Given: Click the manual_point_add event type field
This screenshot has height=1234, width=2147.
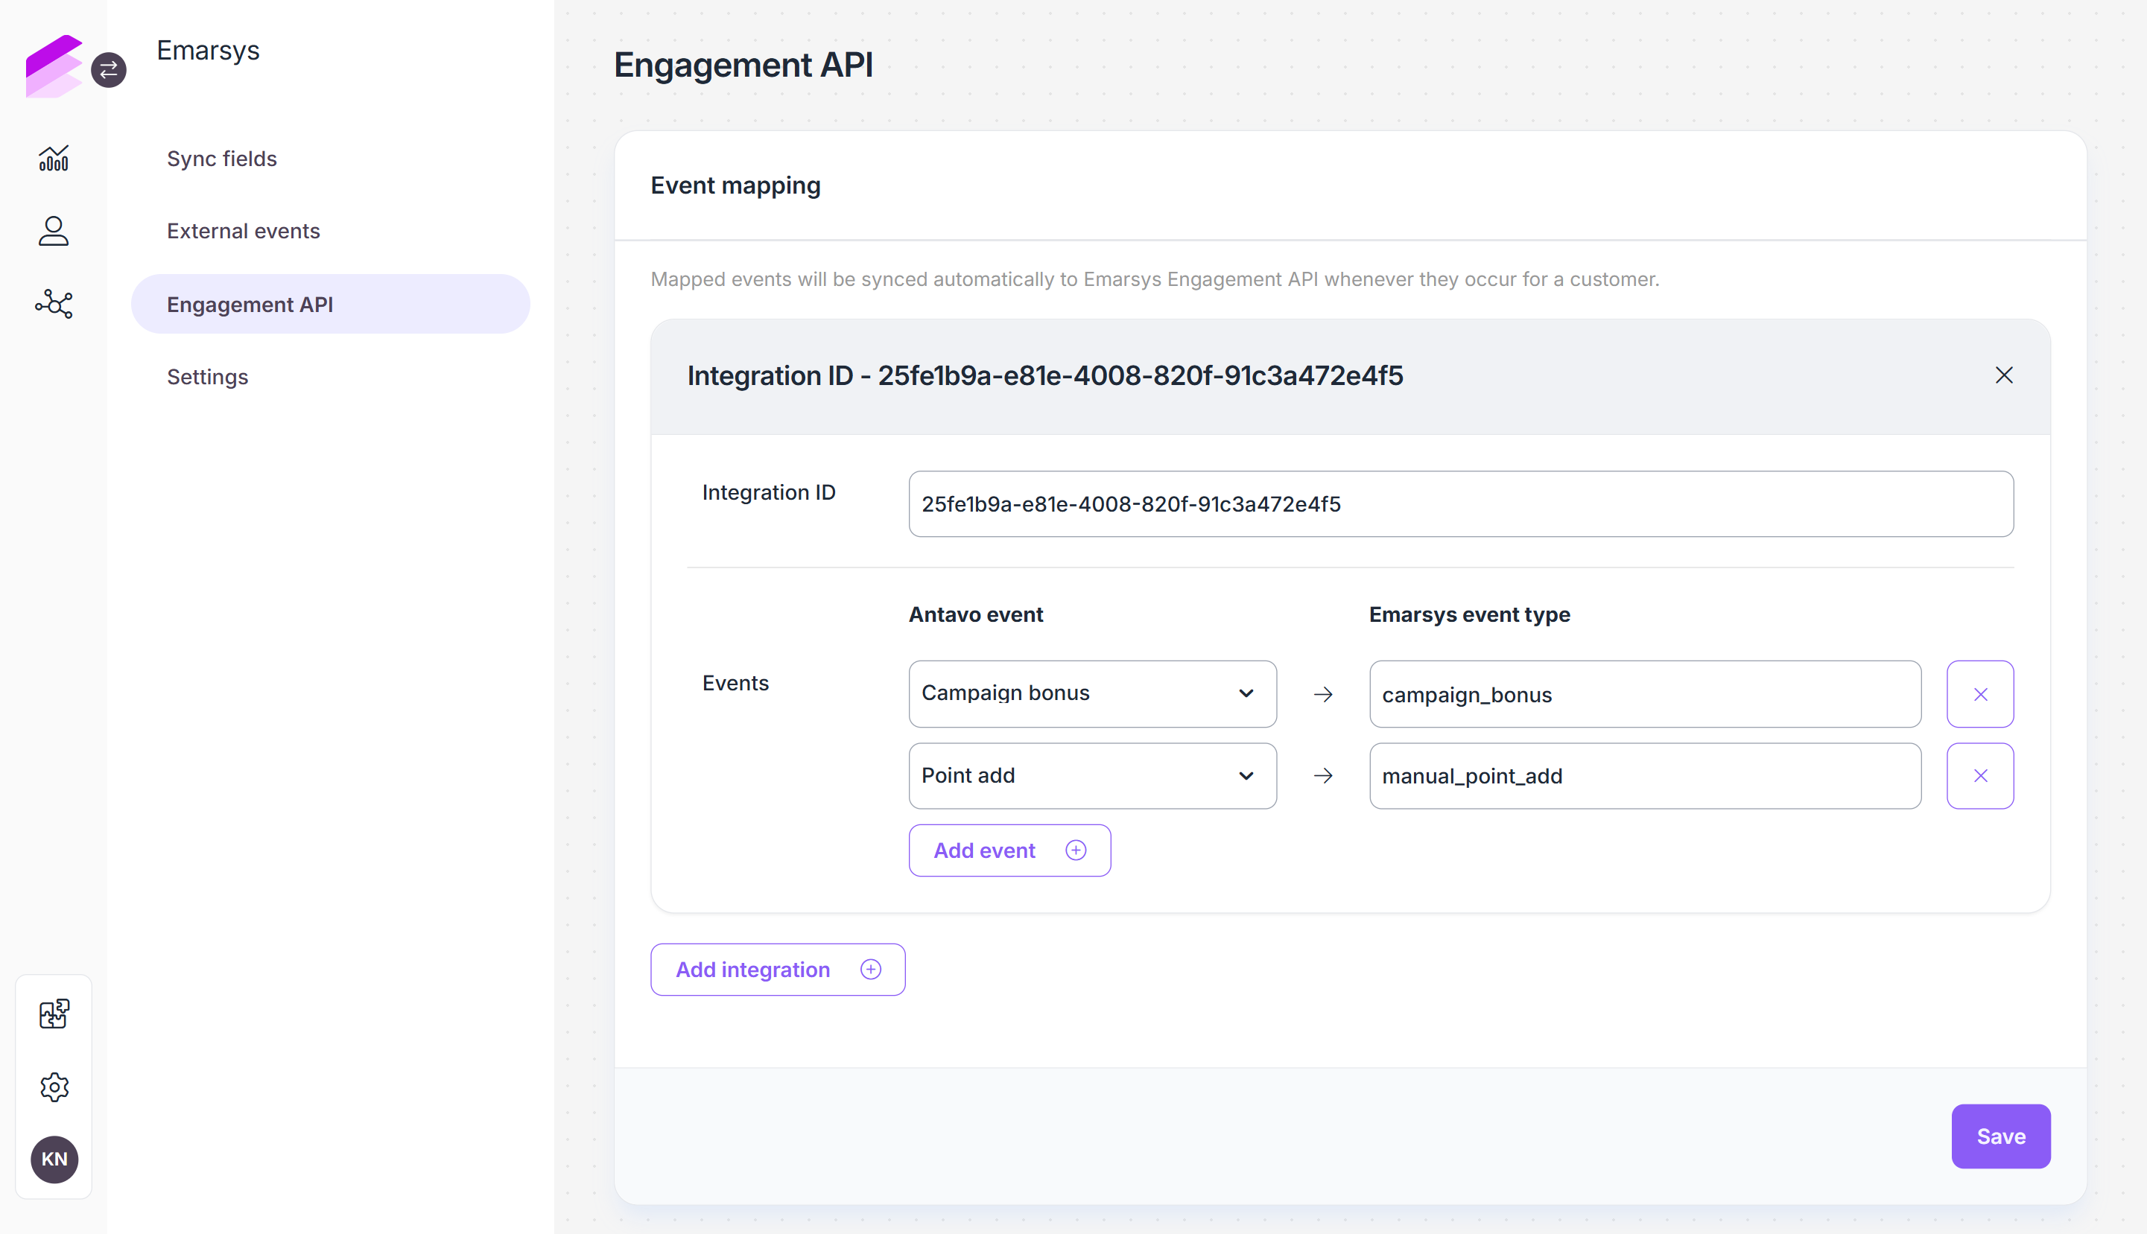Looking at the screenshot, I should 1644,775.
